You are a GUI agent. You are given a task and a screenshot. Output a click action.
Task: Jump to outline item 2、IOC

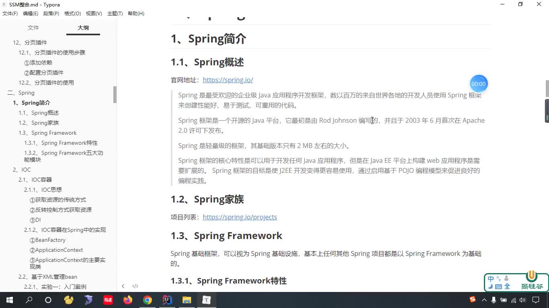click(22, 170)
